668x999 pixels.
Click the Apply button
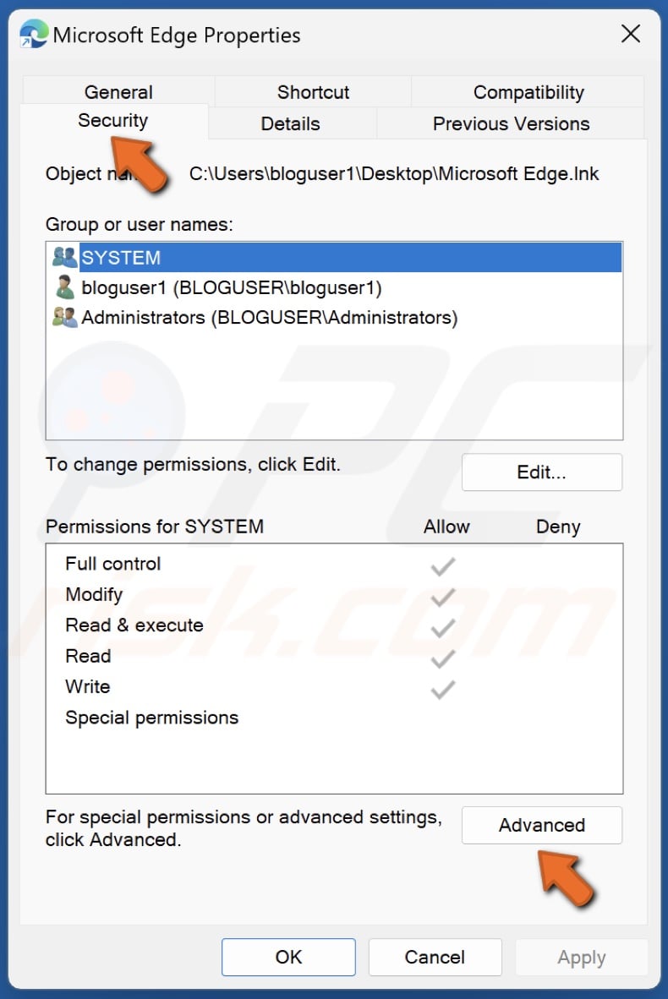pyautogui.click(x=581, y=957)
